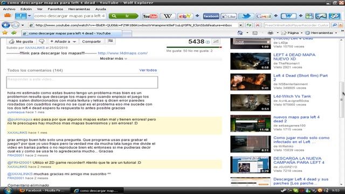Click the blue W toolbar shortcut
345x194 pixels.
pos(288,16)
